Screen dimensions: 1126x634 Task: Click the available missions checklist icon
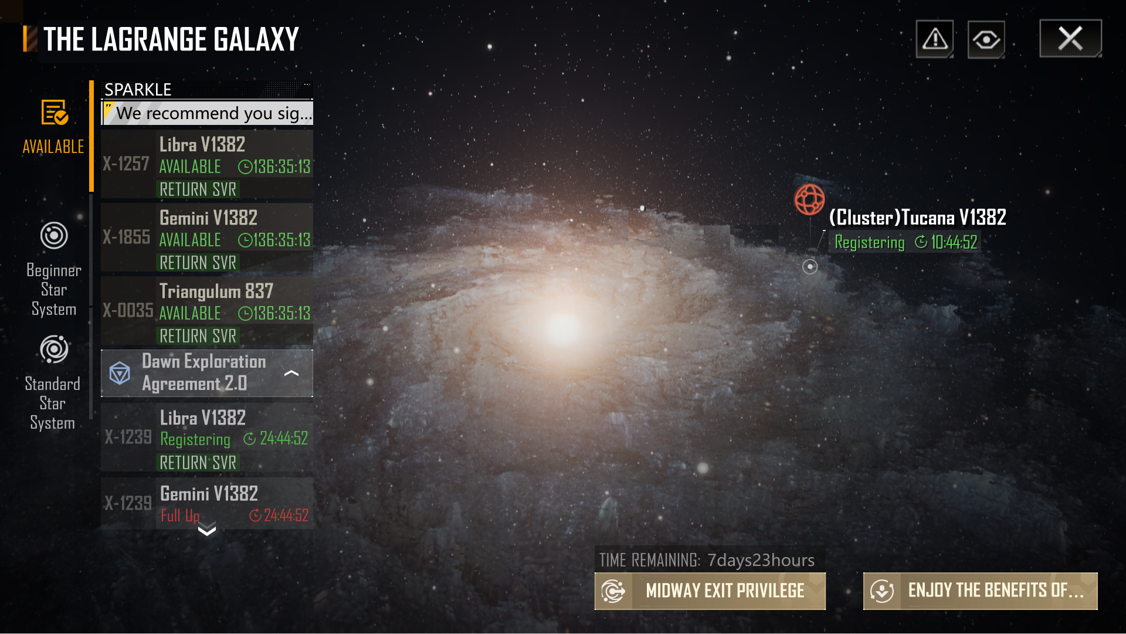[53, 115]
